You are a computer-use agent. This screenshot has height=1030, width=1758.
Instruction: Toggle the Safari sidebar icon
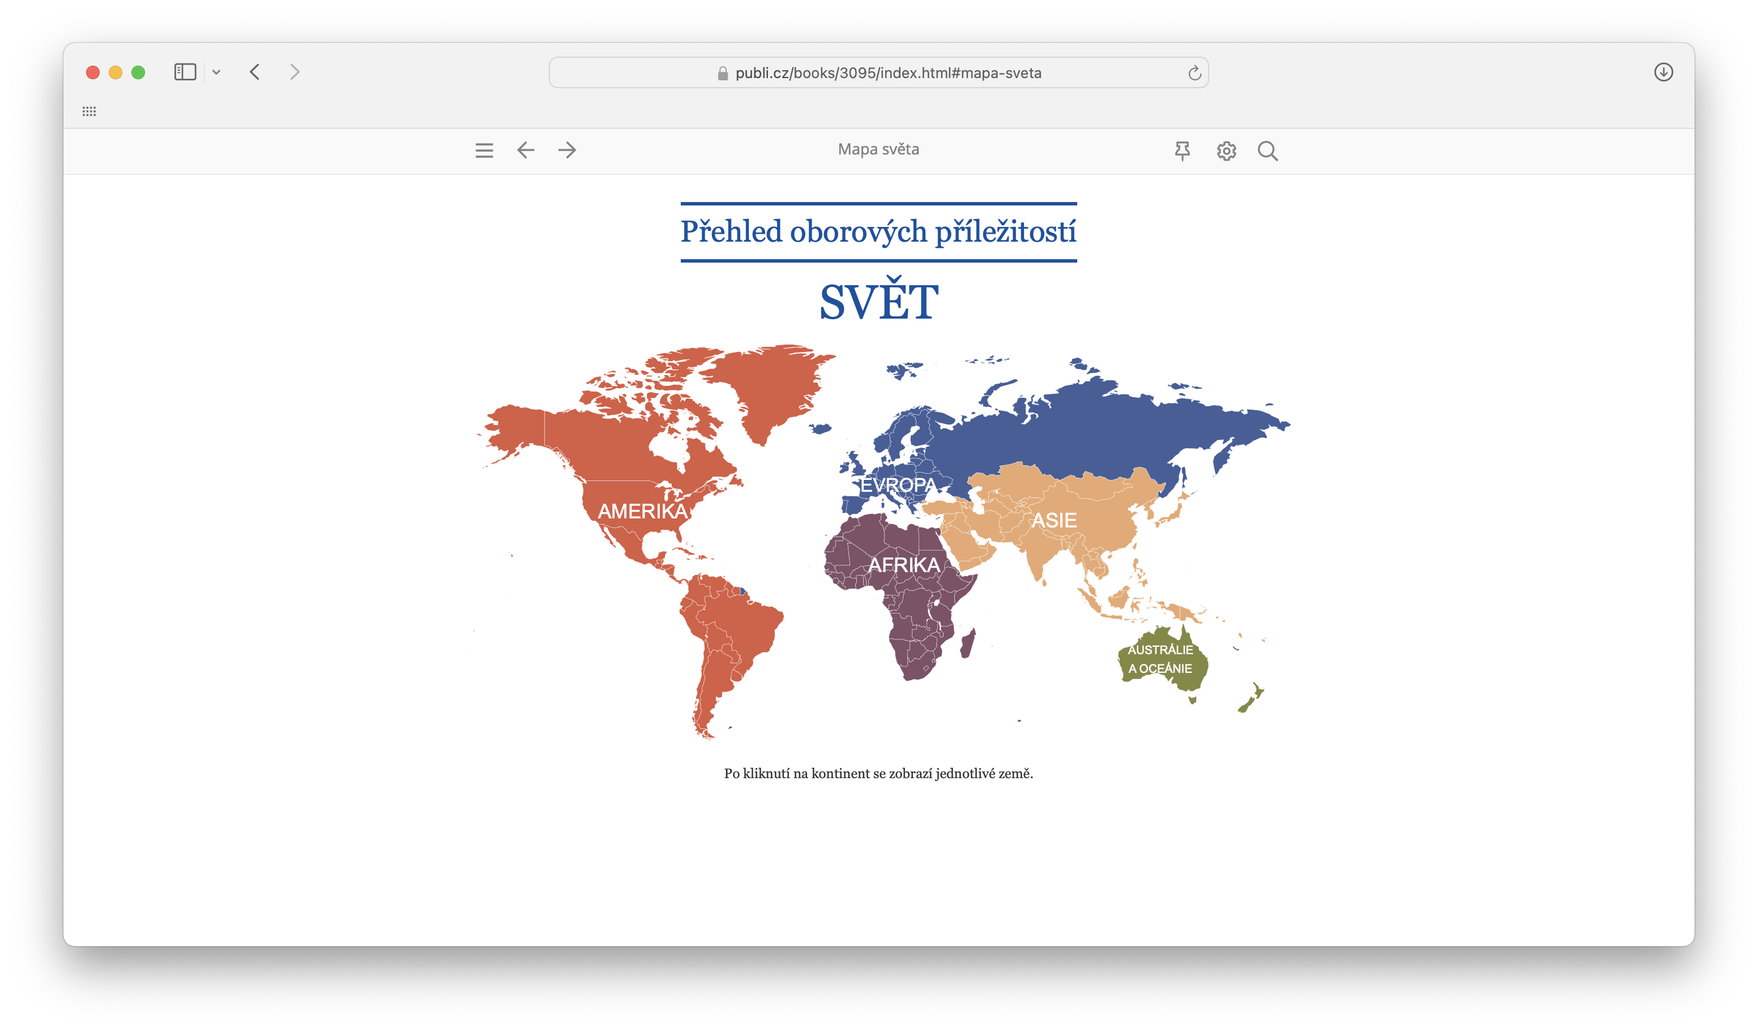185,72
